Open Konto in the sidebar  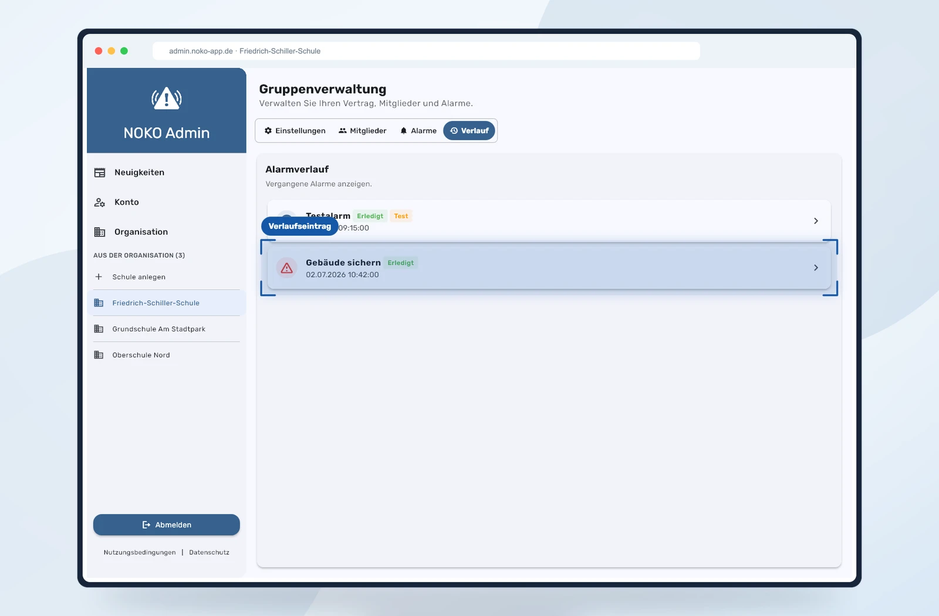click(x=167, y=202)
